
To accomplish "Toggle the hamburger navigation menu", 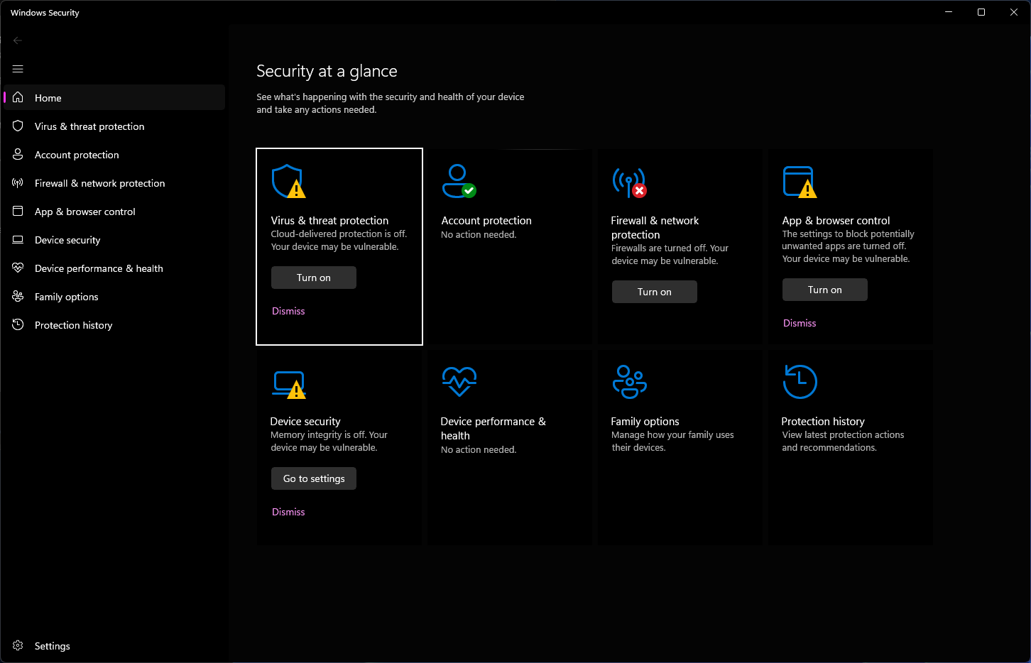I will [x=18, y=69].
